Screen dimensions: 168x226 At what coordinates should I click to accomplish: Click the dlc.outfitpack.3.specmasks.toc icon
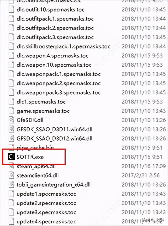pos(11,37)
